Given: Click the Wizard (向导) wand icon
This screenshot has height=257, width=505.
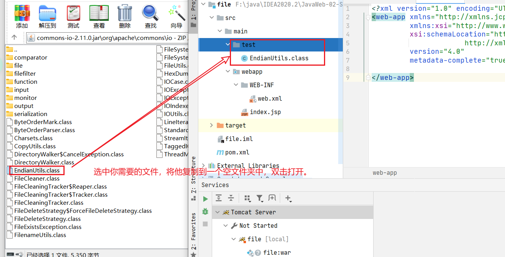Looking at the screenshot, I should 176,13.
